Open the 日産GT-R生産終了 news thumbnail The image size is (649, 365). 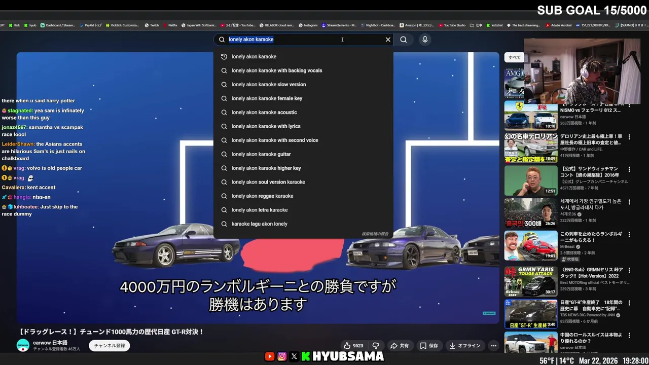click(531, 314)
